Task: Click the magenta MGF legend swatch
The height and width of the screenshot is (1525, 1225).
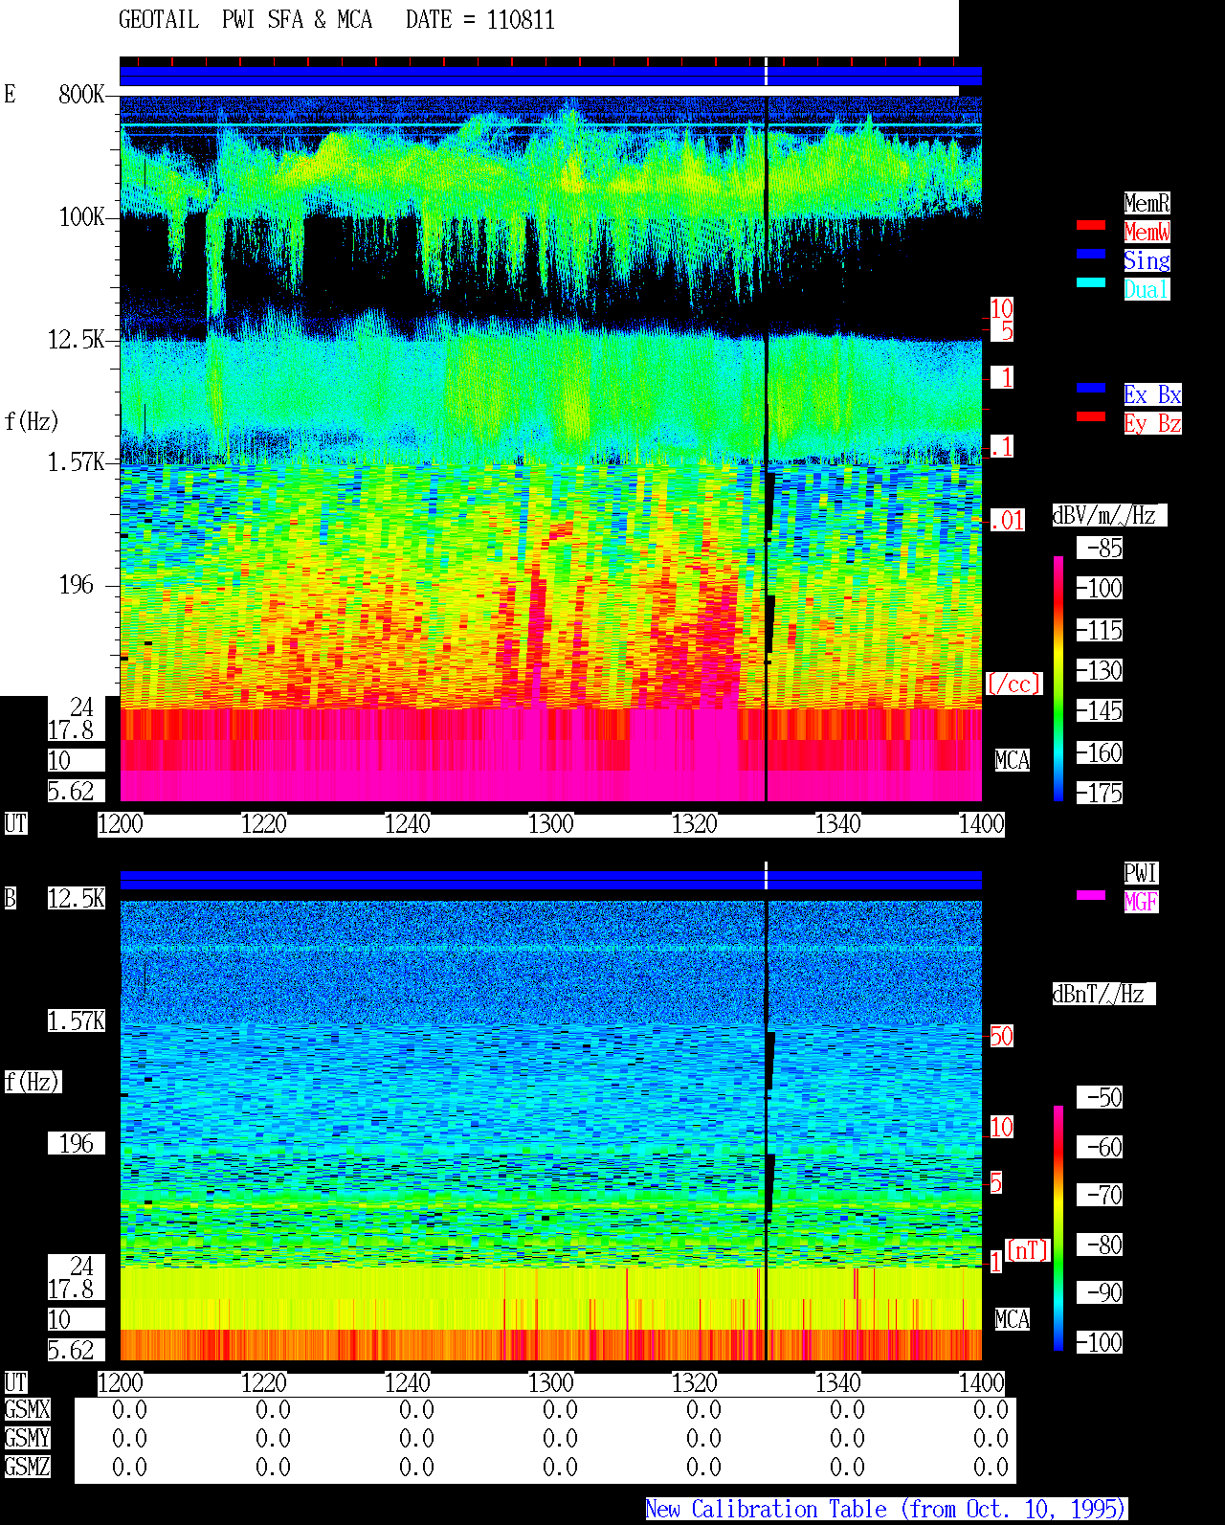Action: coord(1091,895)
